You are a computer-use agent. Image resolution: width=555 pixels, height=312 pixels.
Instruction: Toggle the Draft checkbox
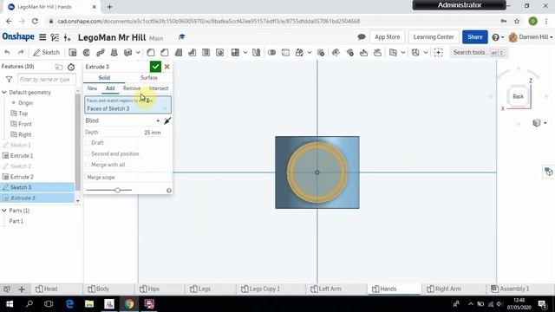(88, 143)
